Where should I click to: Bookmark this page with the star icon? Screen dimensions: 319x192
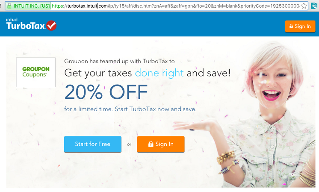click(304, 6)
